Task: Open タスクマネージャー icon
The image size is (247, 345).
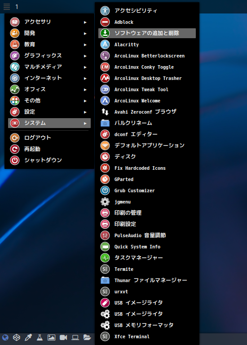Action: [105, 258]
